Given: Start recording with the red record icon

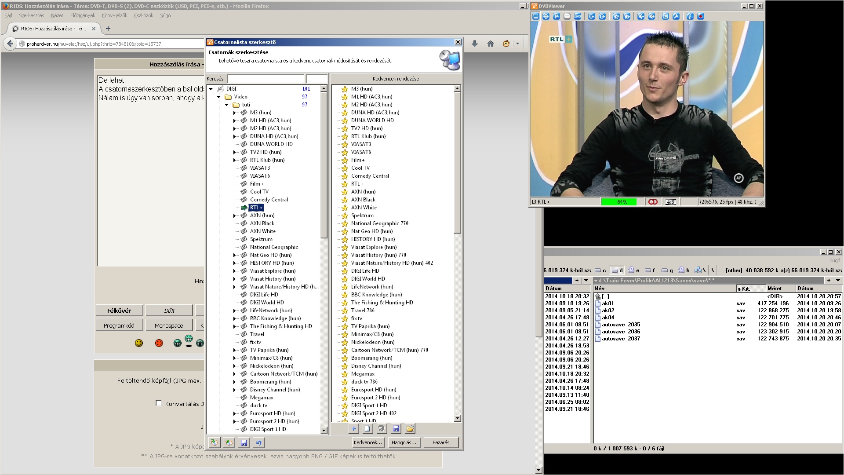Looking at the screenshot, I should pos(701,16).
